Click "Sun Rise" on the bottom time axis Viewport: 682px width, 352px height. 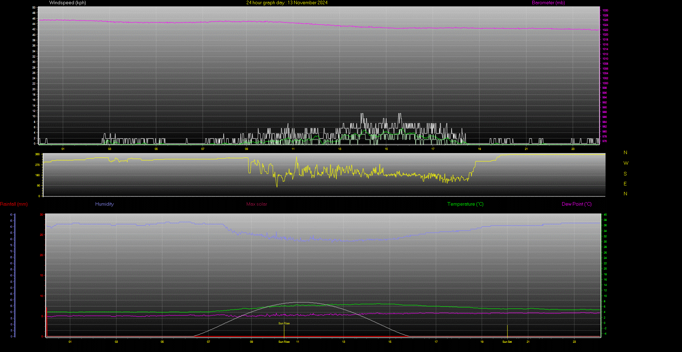284,342
